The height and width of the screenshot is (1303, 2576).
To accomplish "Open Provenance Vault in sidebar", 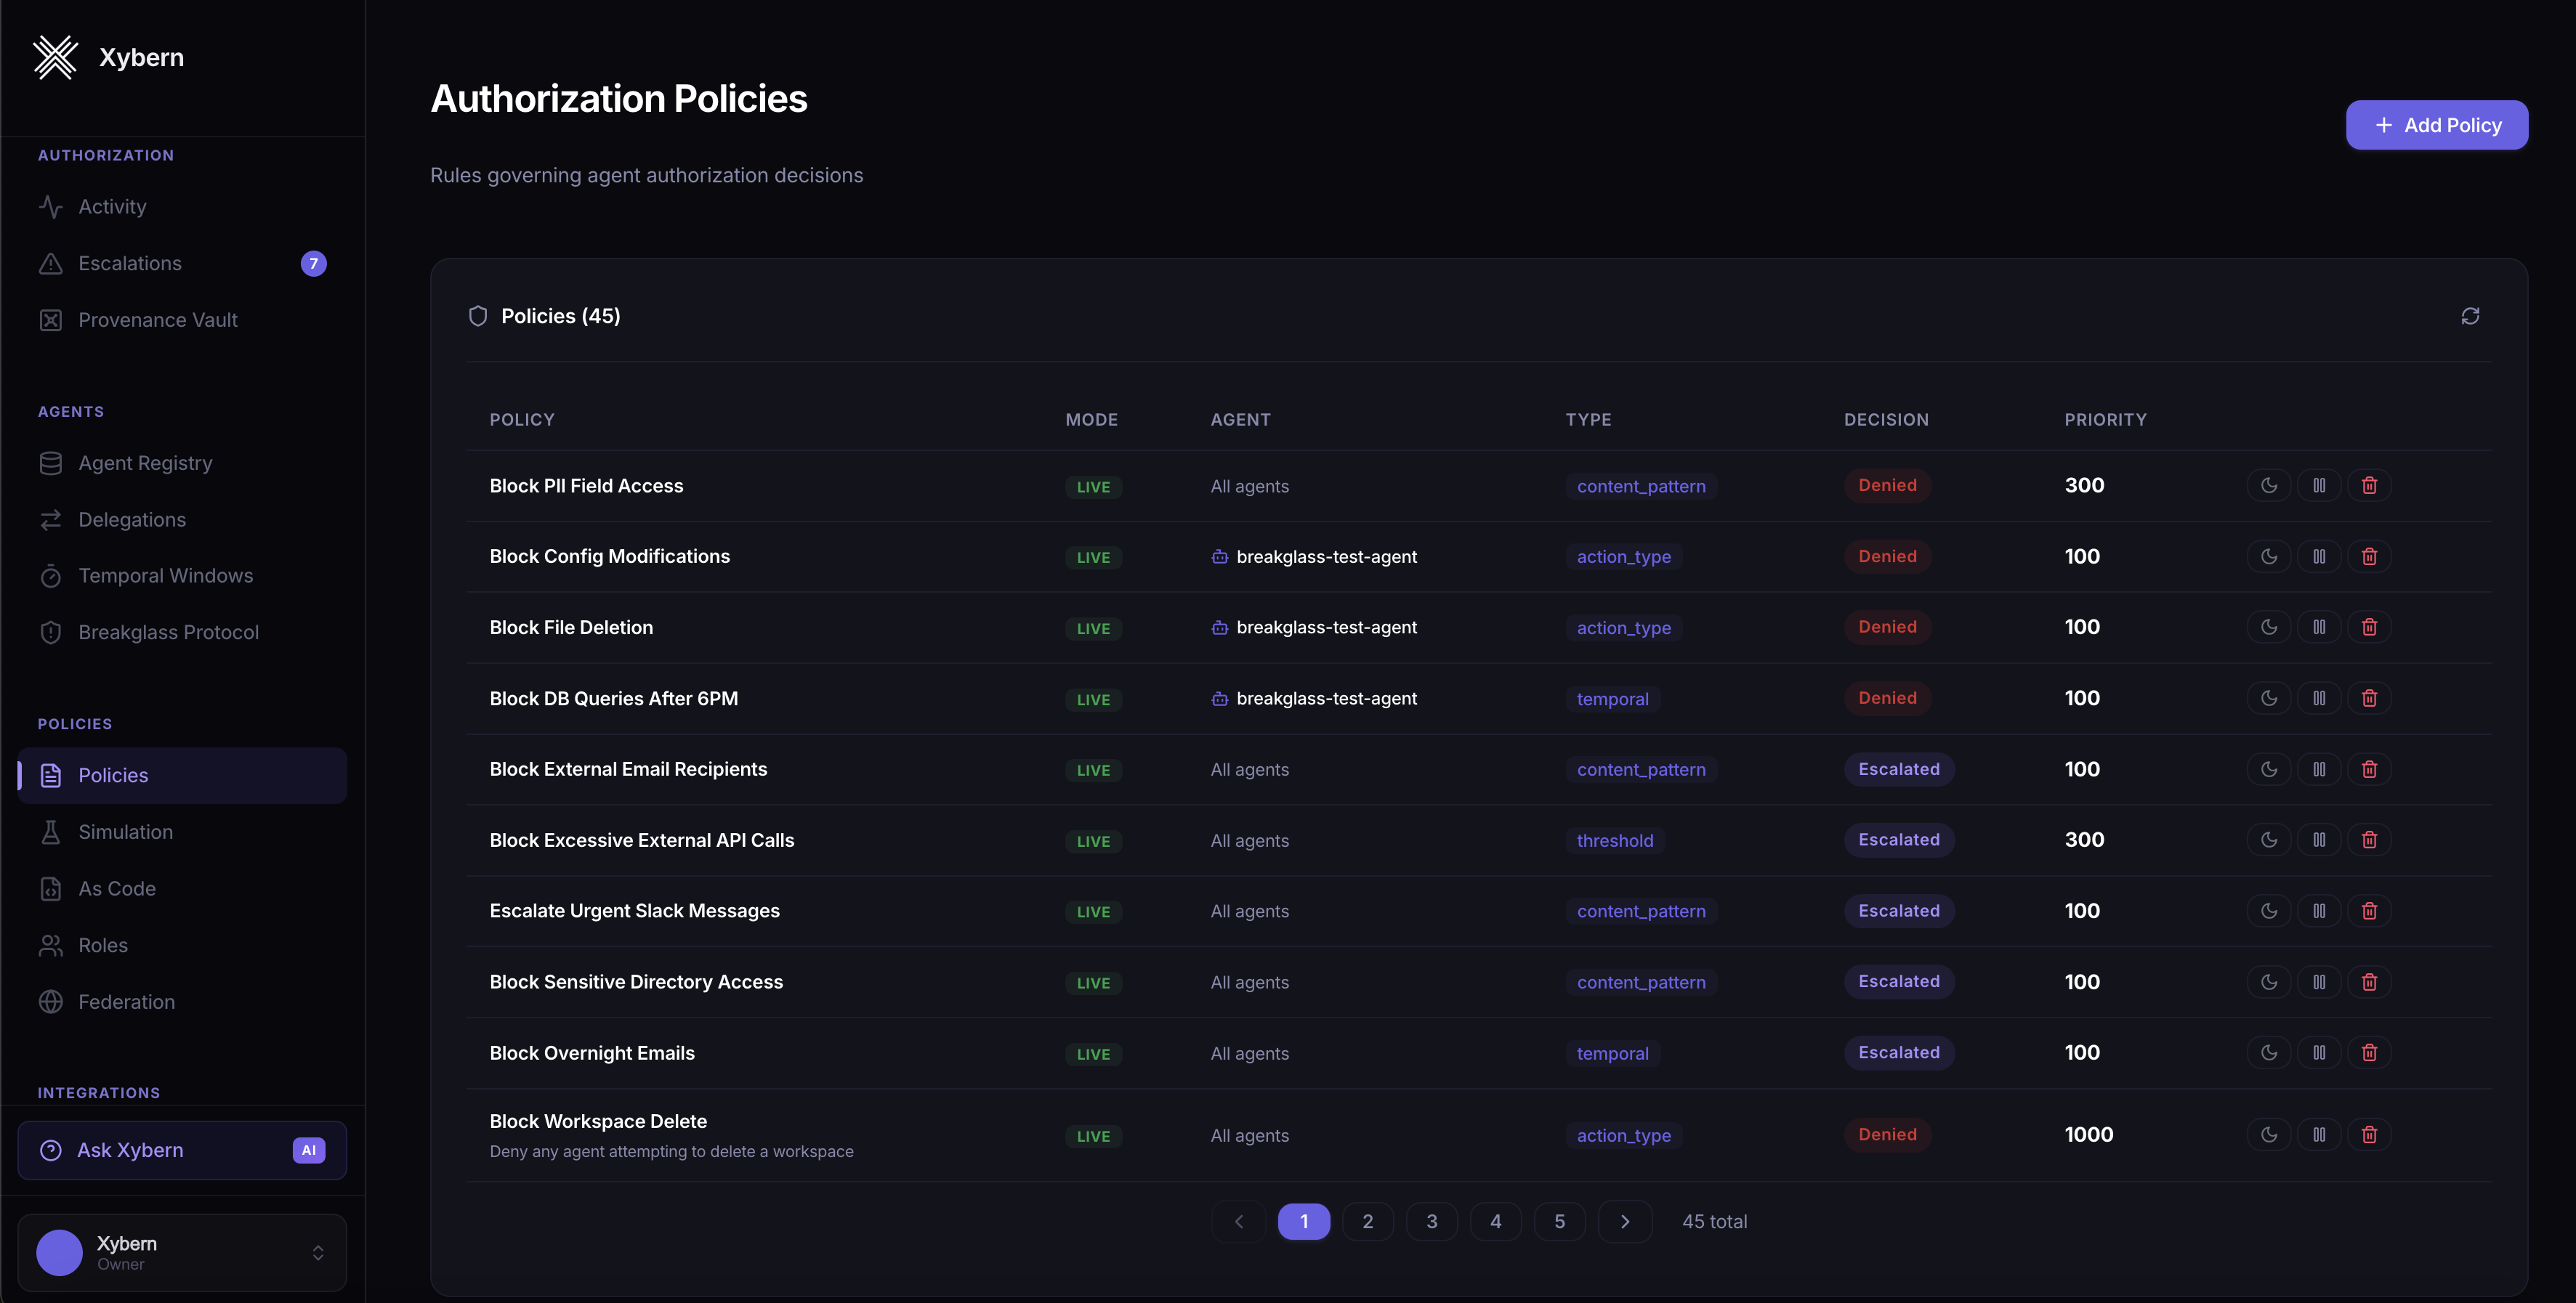I will (157, 320).
